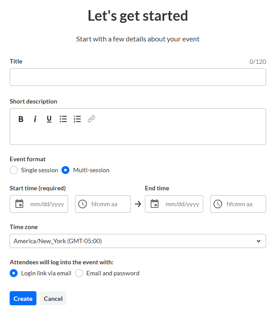Select Single session event format
Viewport: 274px width, 311px height.
(14, 170)
